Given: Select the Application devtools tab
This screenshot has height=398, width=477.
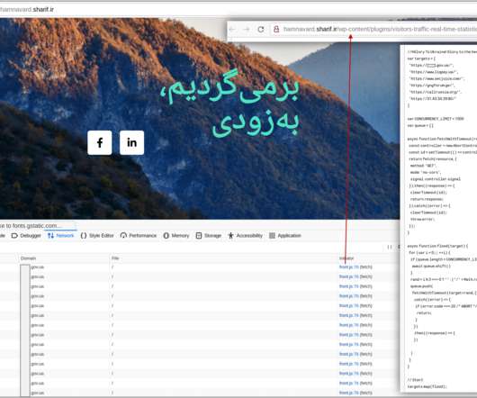Looking at the screenshot, I should point(285,236).
